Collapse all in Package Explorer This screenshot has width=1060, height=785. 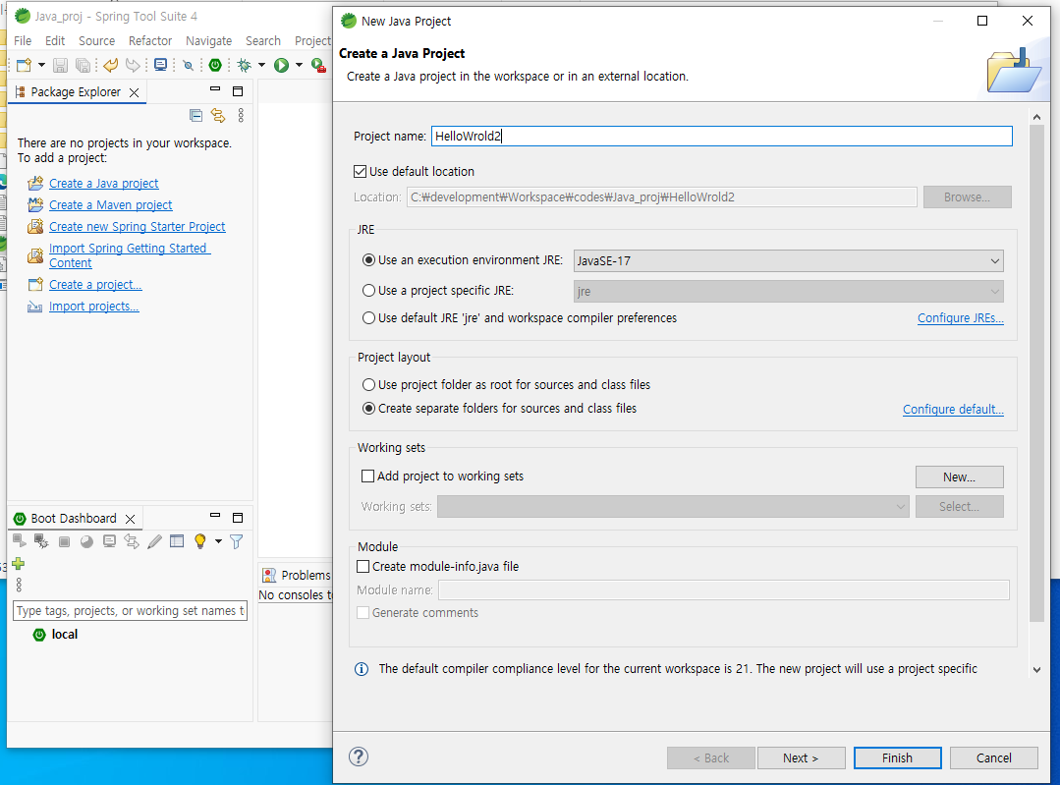pos(196,116)
